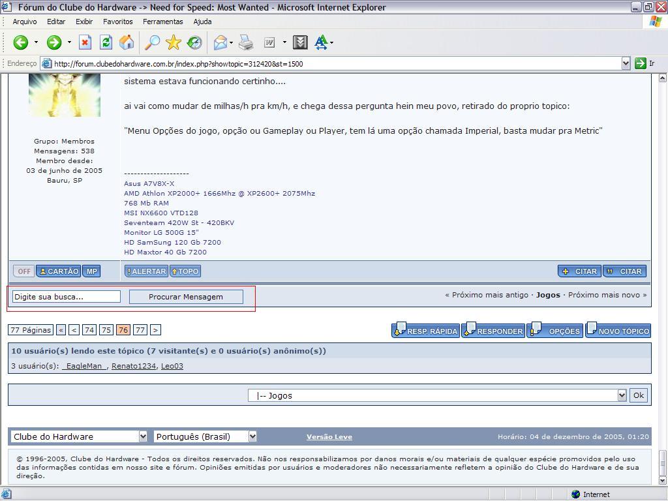Expand the Back button history arrow
The height and width of the screenshot is (501, 668).
point(37,42)
